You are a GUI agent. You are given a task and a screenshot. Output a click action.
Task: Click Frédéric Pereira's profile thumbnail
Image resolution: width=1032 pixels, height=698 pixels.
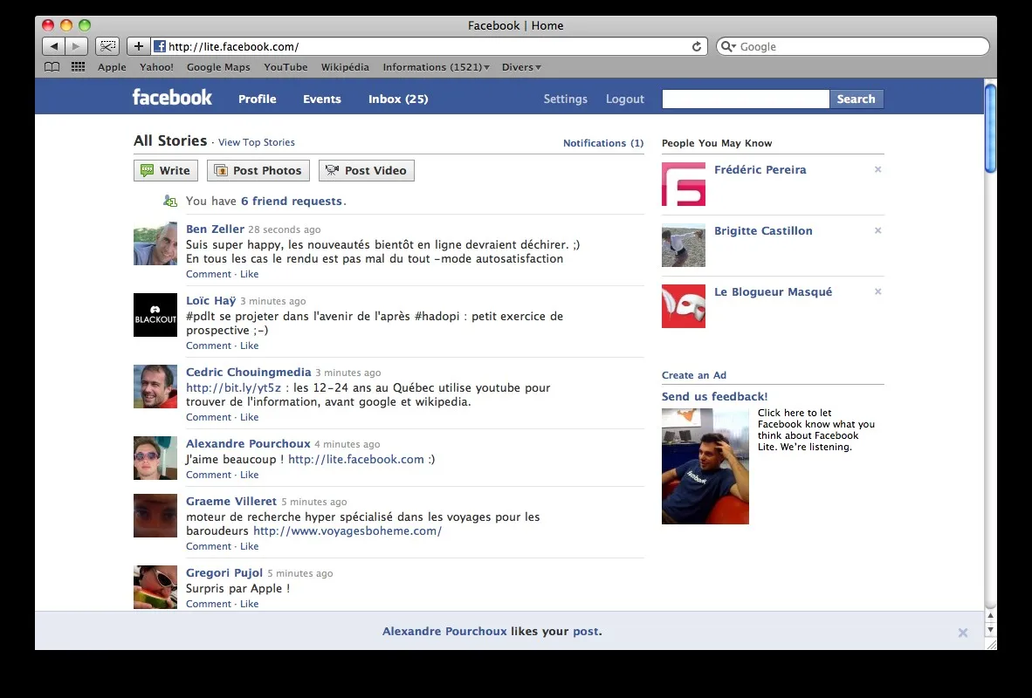[x=683, y=184]
